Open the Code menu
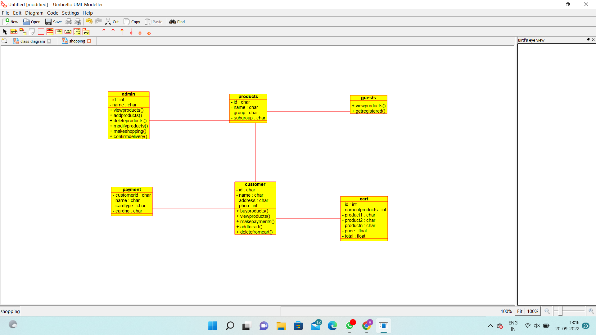Viewport: 596px width, 335px height. click(x=52, y=13)
